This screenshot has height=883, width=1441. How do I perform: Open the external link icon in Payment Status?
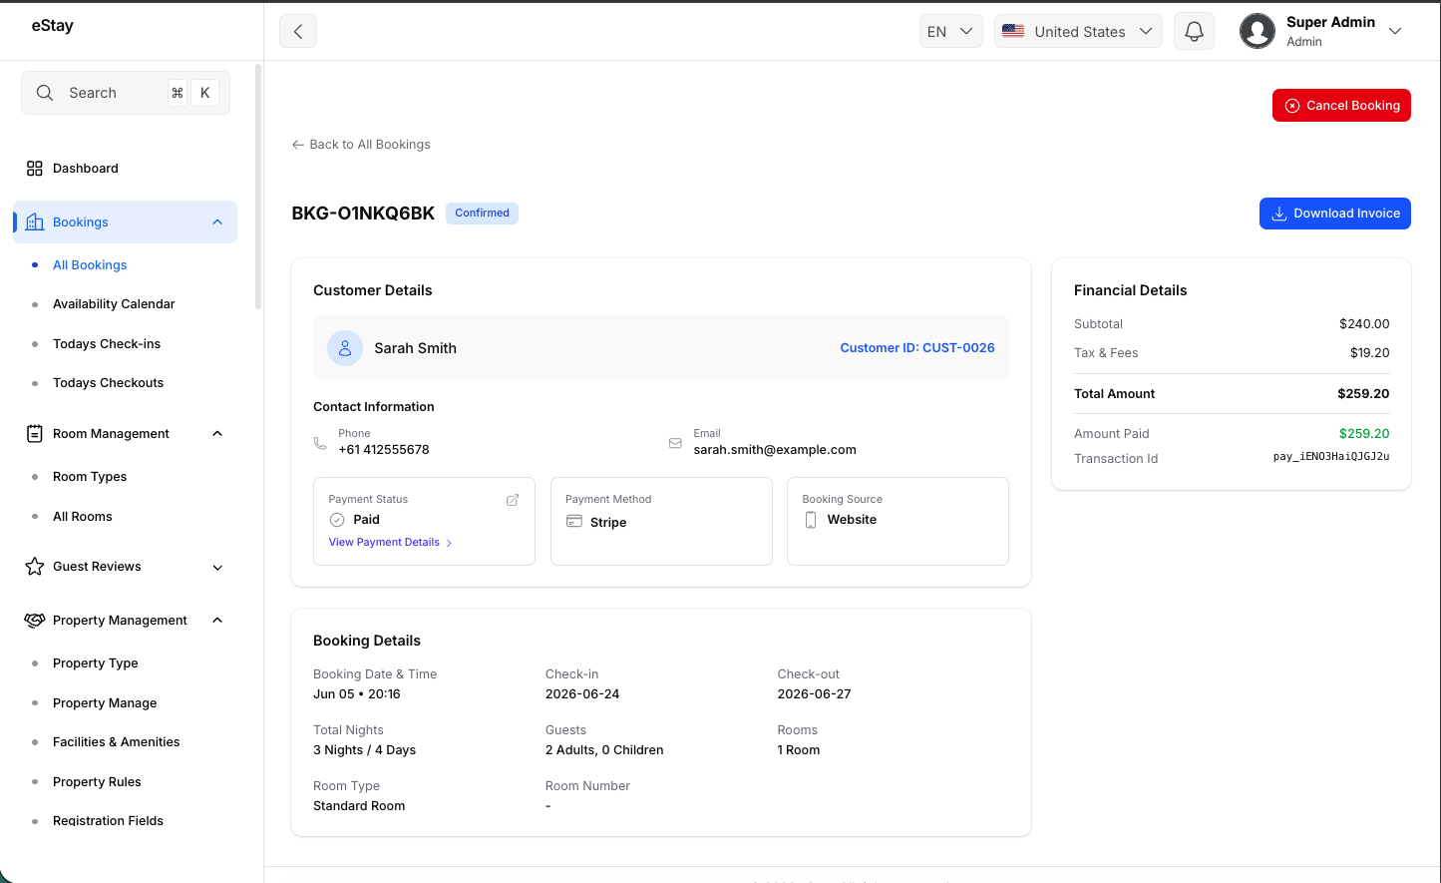coord(513,500)
